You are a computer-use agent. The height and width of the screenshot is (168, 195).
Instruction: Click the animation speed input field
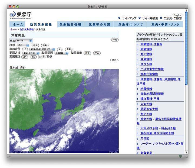[x=40, y=57]
